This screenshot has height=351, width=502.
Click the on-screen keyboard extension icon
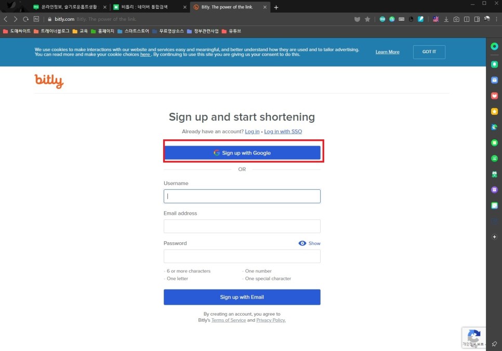point(402,19)
